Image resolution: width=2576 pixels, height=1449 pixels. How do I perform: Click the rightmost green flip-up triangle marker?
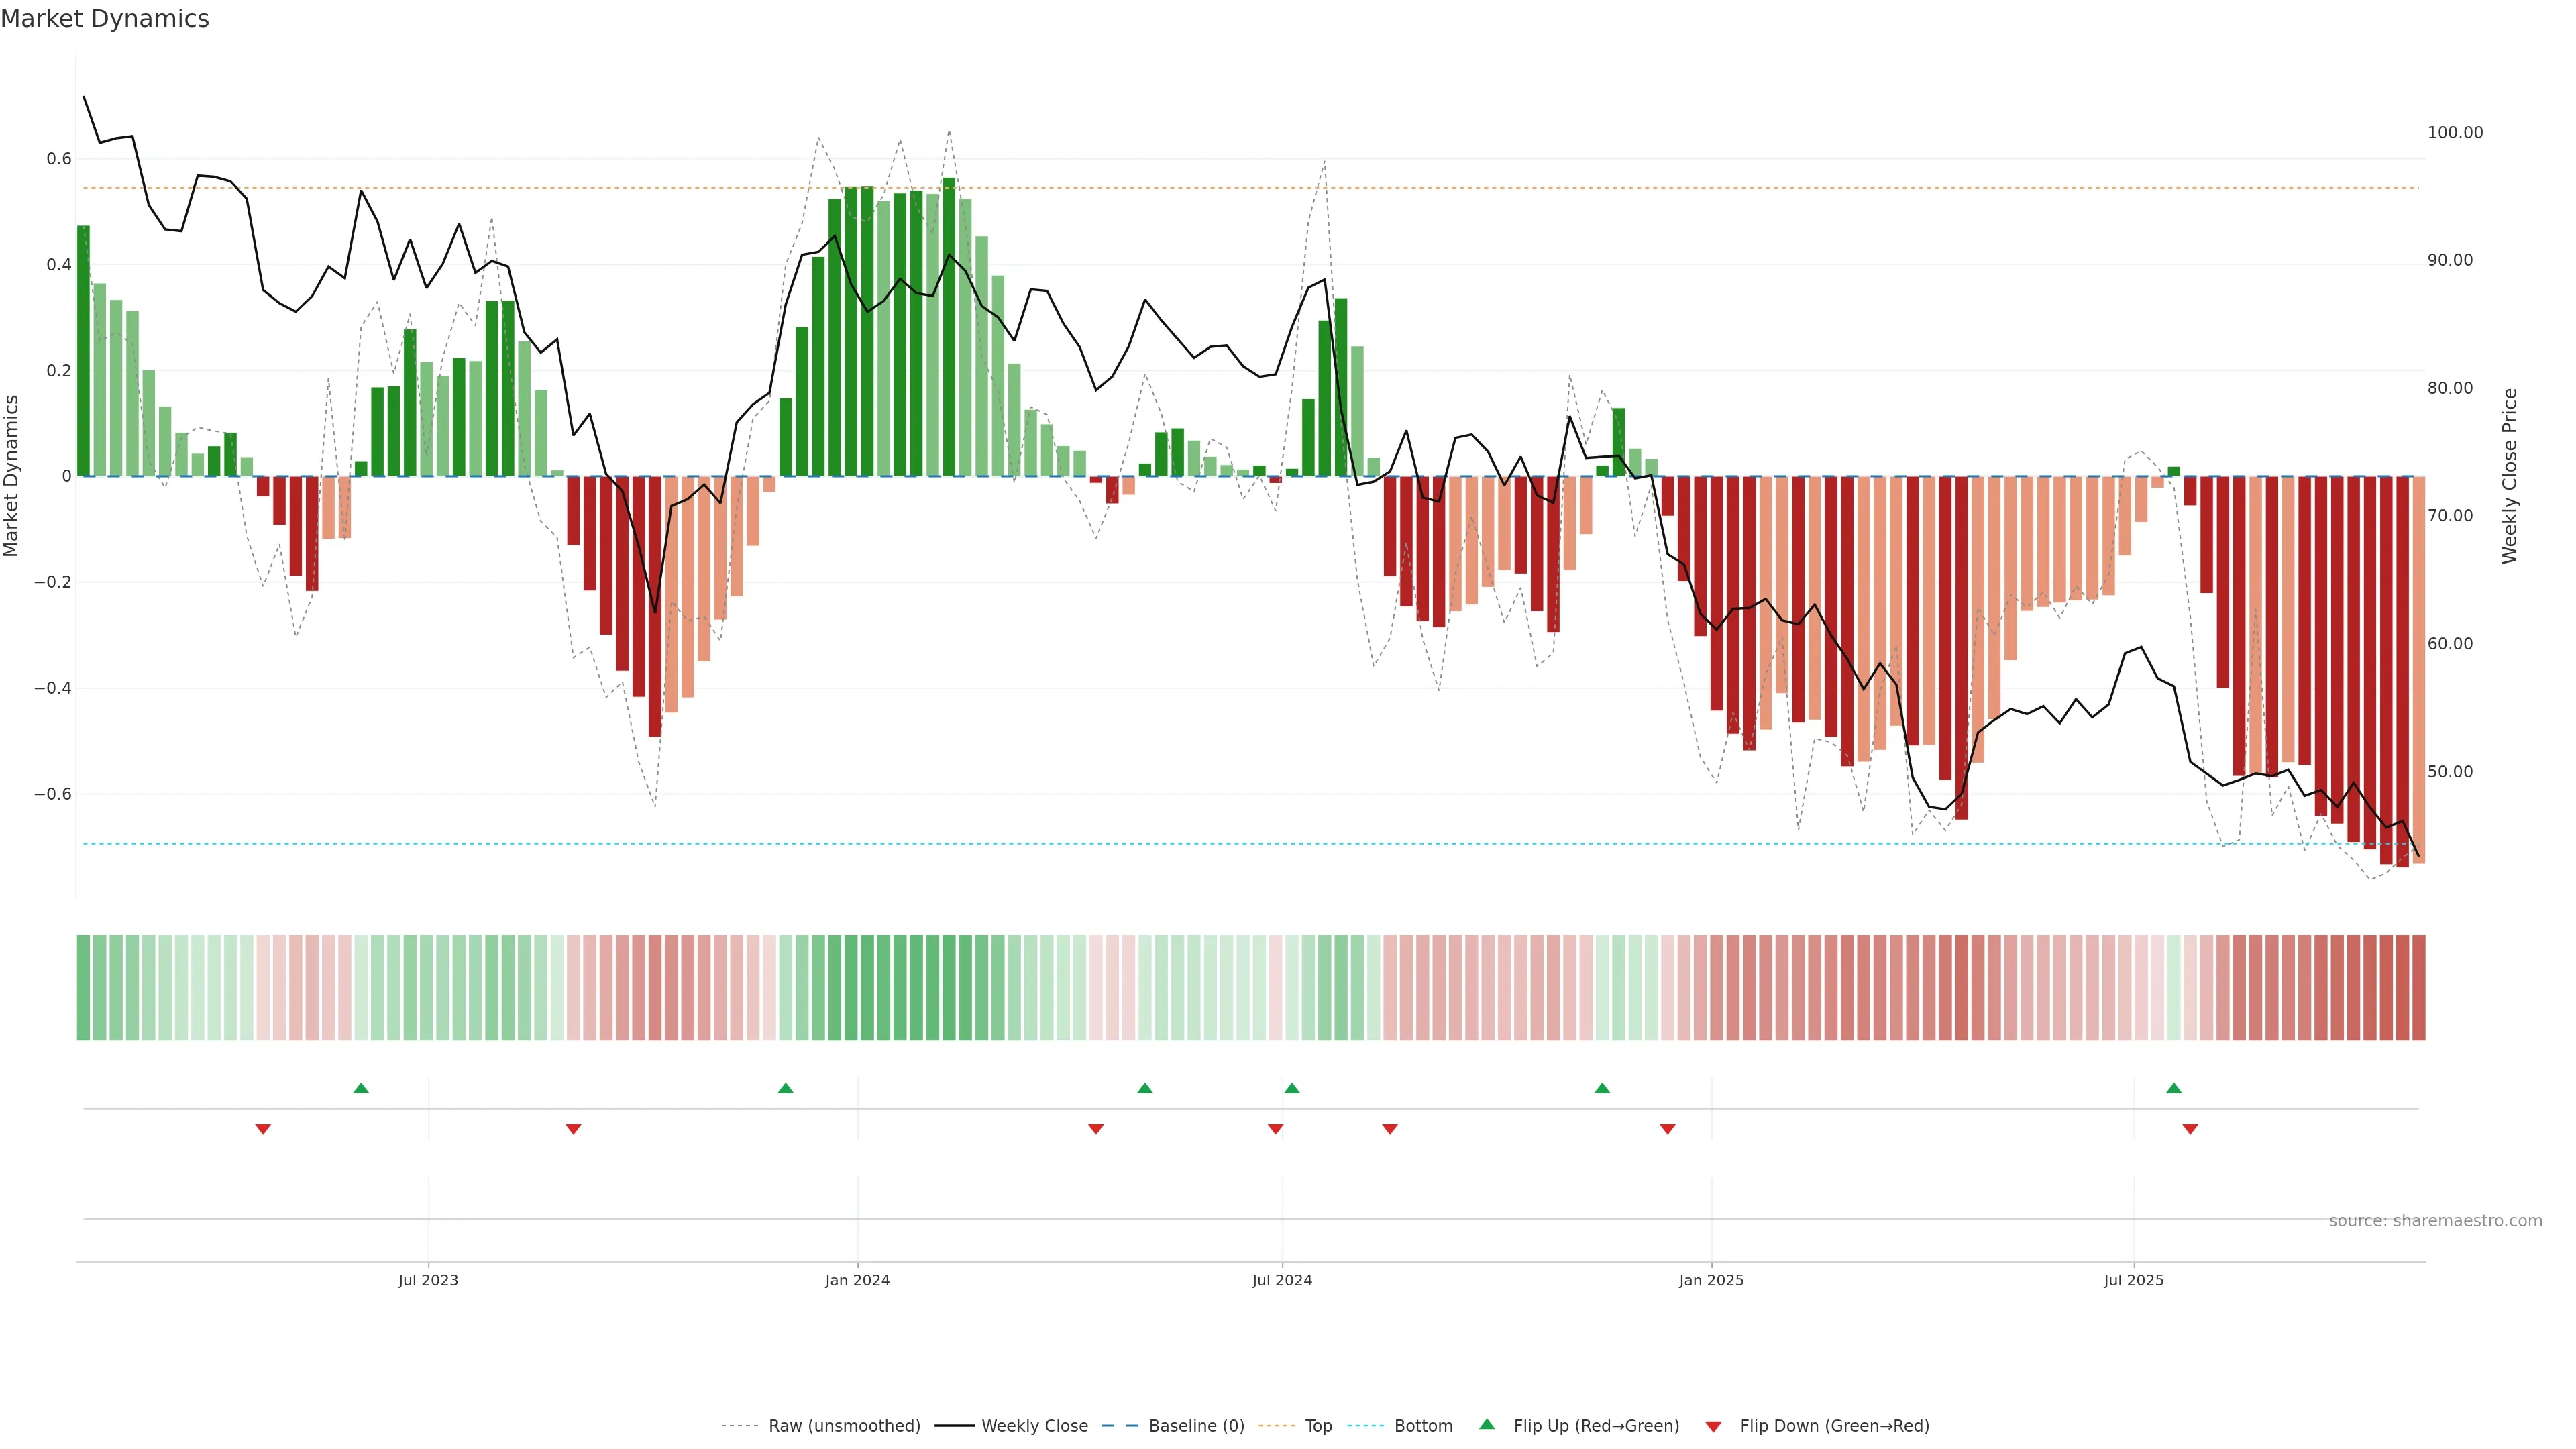click(2174, 1088)
